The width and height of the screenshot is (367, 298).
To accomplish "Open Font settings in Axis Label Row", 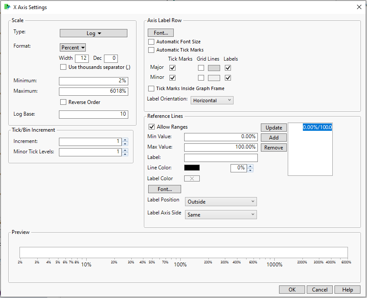I will click(160, 33).
